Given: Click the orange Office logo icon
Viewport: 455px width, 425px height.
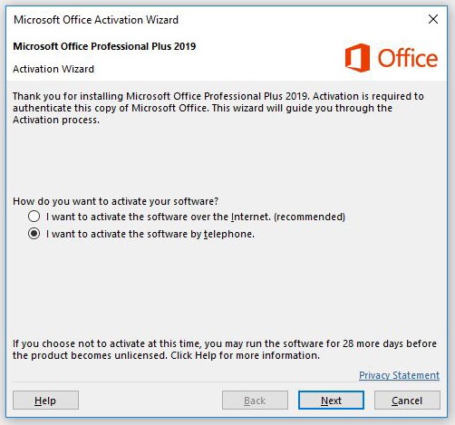Looking at the screenshot, I should pyautogui.click(x=357, y=58).
